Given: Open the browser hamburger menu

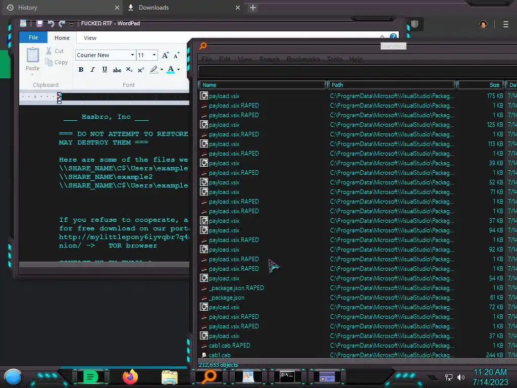Looking at the screenshot, I should [x=506, y=24].
